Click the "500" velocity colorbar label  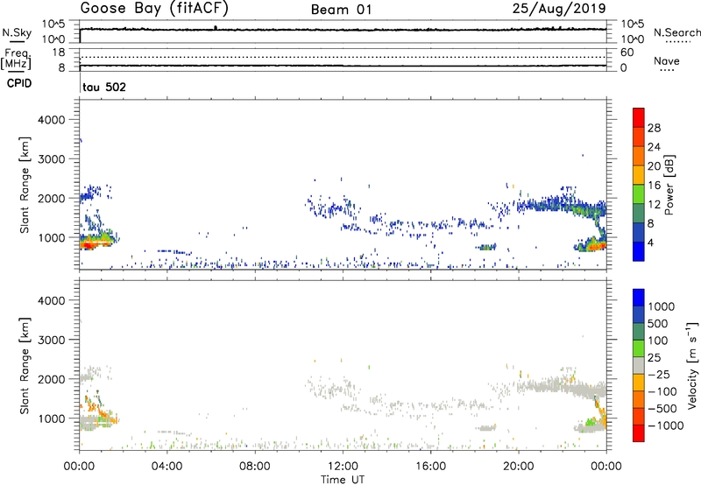658,324
